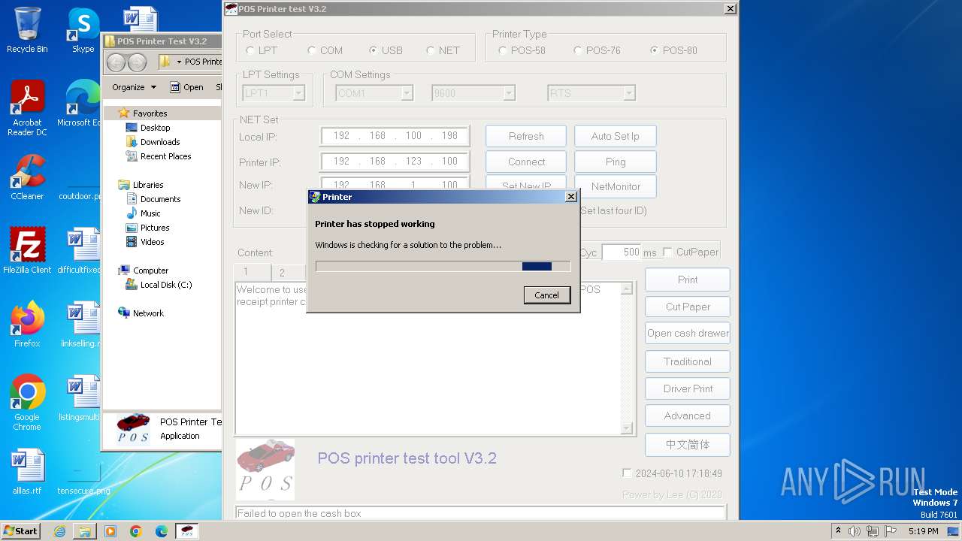Click the Ping button

pos(616,162)
